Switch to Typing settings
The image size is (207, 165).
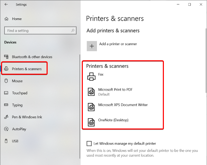coord(17,105)
